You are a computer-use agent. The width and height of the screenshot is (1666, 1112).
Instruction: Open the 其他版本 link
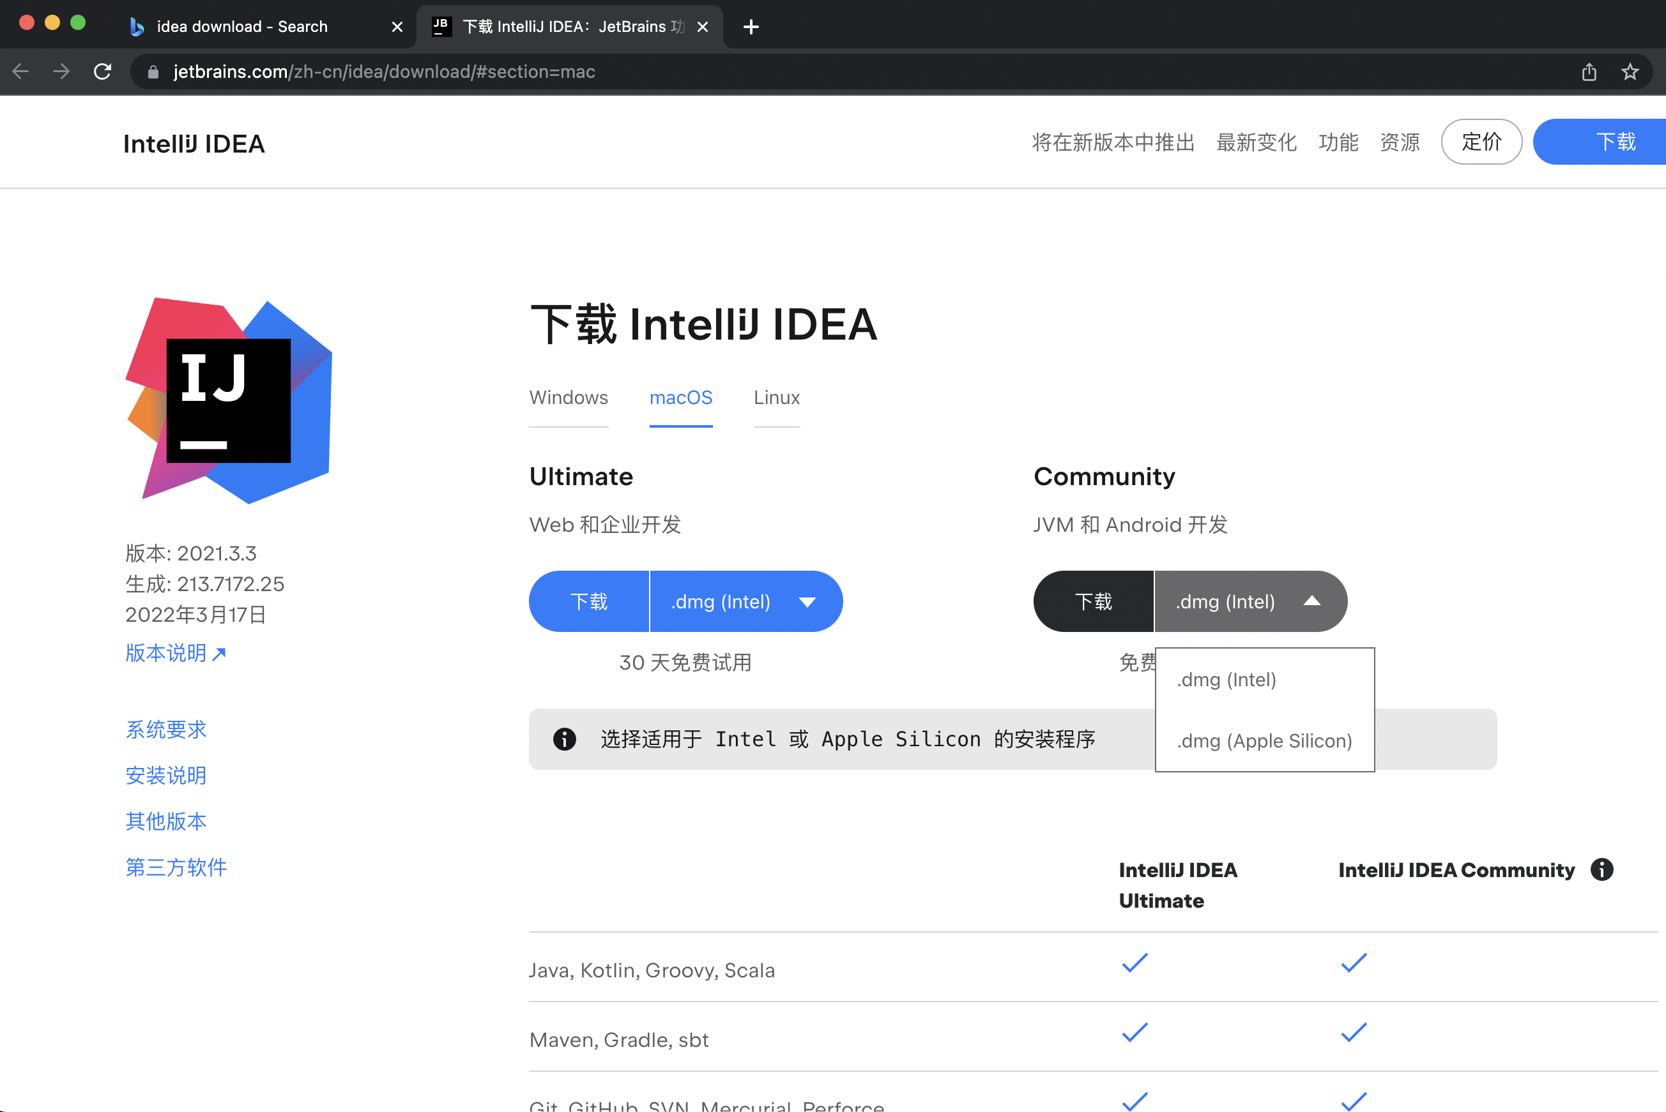(x=166, y=822)
